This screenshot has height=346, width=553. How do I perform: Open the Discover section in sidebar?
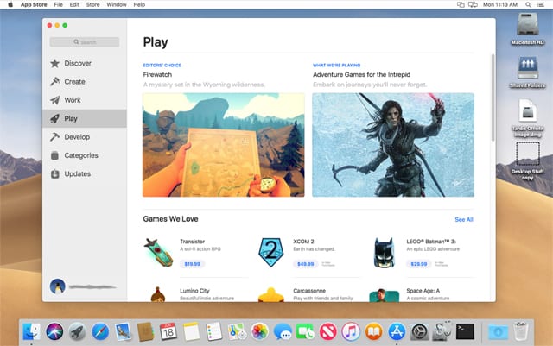(x=76, y=63)
